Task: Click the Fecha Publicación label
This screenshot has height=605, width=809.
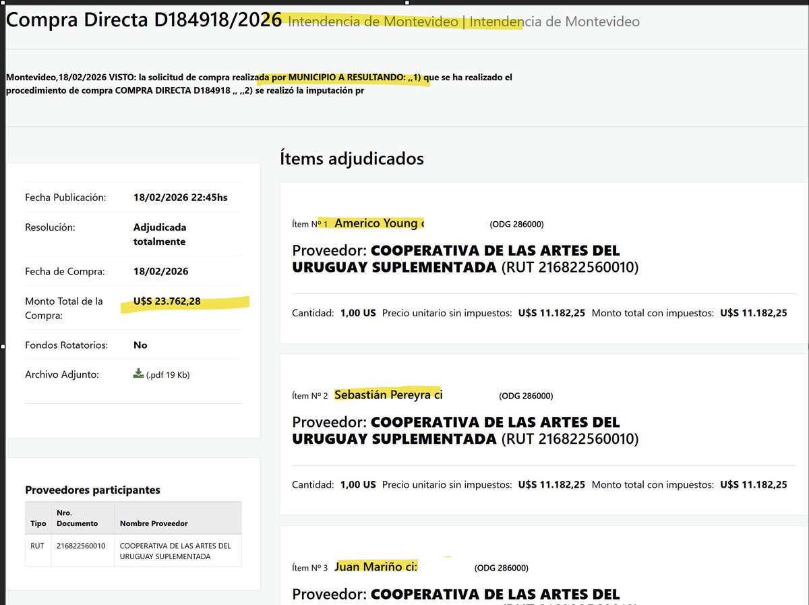Action: click(65, 198)
